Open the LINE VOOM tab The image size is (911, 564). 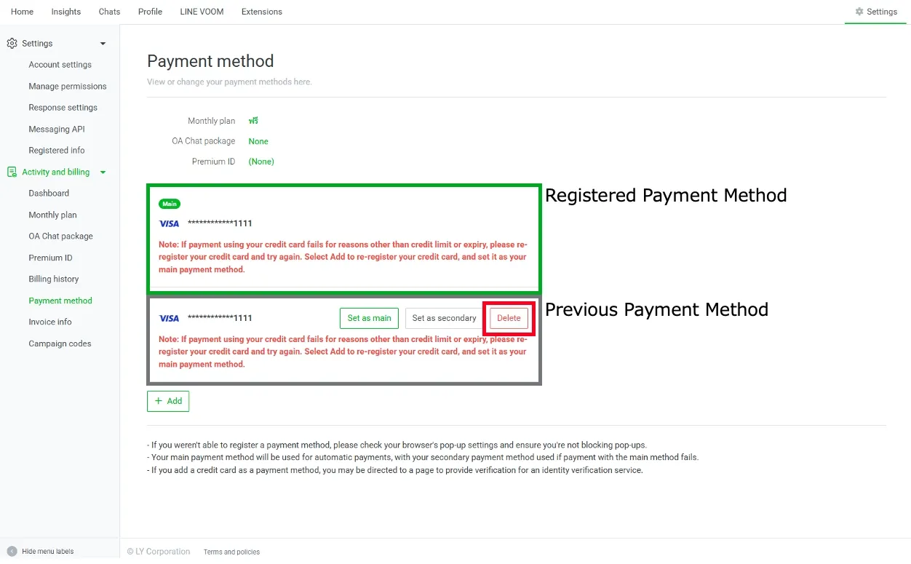click(x=202, y=12)
